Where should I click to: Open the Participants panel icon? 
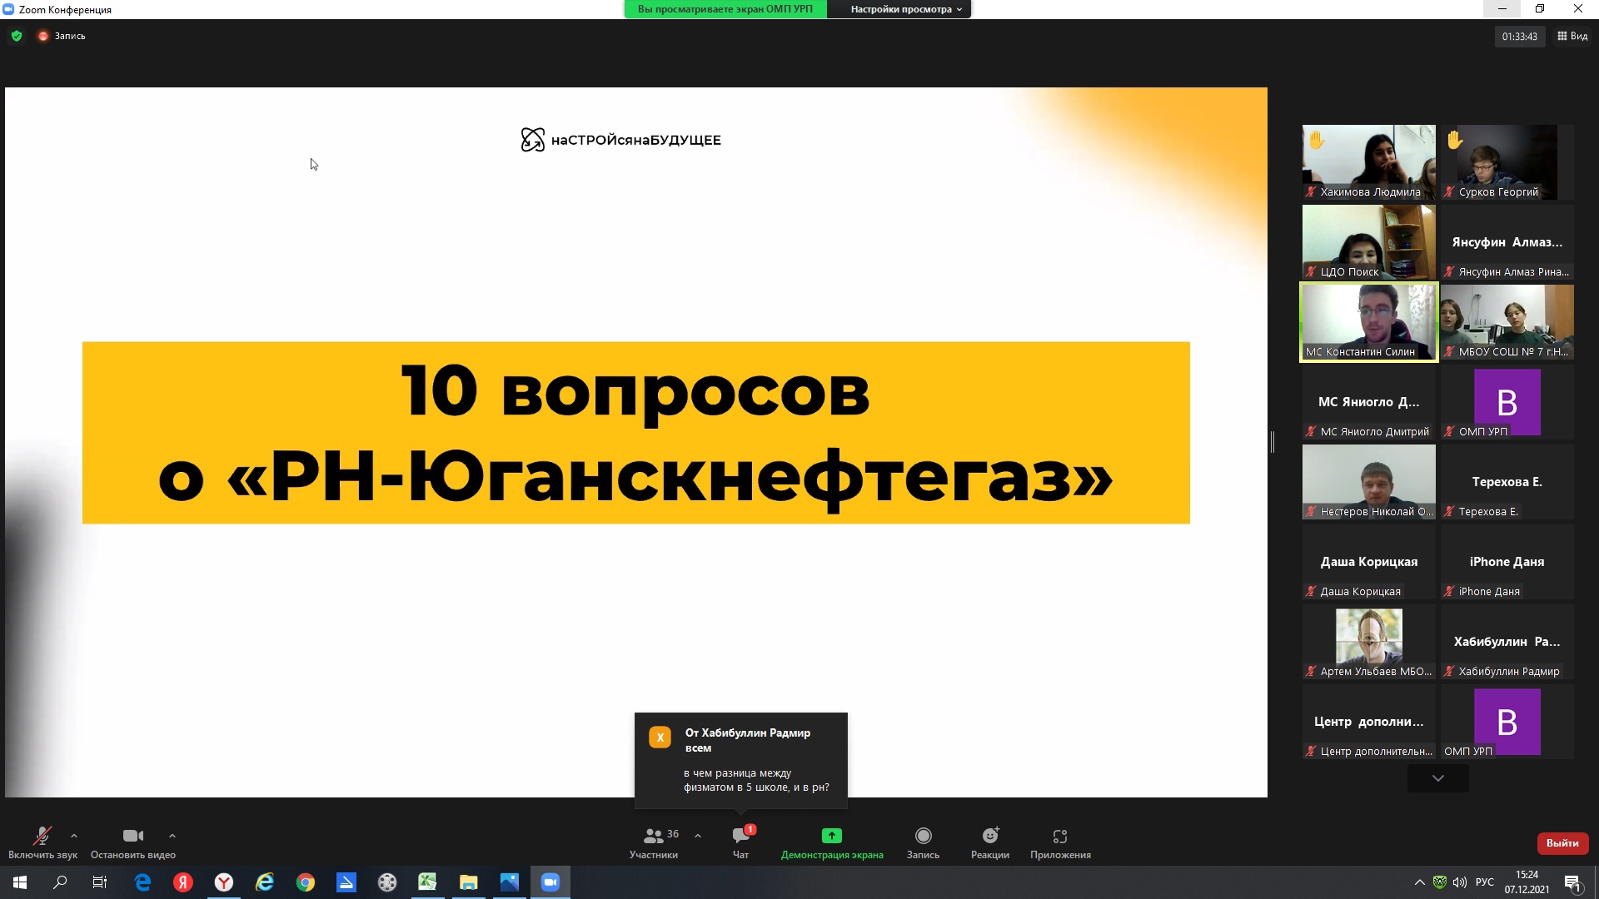click(654, 836)
